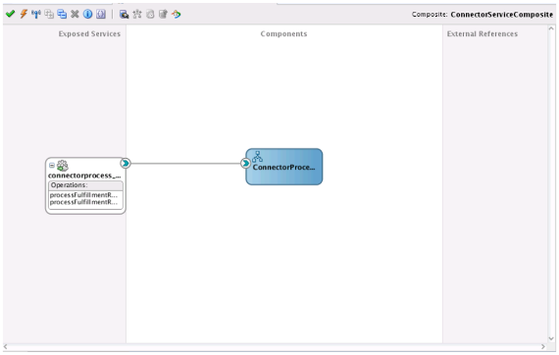The image size is (559, 355).
Task: Click the colorful arrow person toolbar icon
Action: click(177, 14)
